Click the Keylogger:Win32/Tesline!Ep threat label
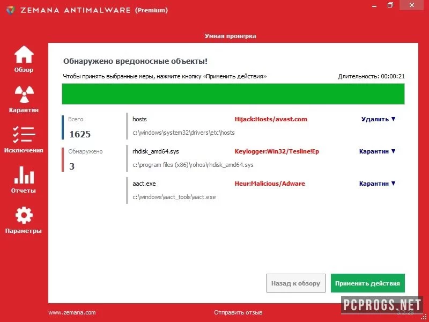 point(277,151)
